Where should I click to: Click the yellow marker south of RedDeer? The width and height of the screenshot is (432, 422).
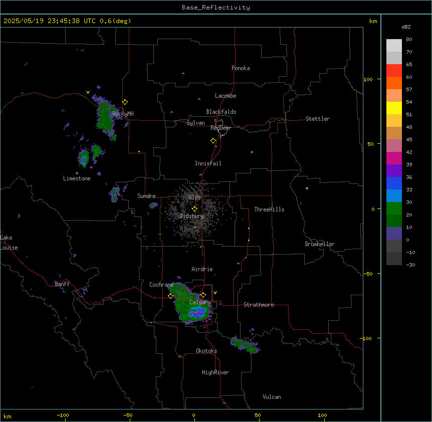[213, 141]
